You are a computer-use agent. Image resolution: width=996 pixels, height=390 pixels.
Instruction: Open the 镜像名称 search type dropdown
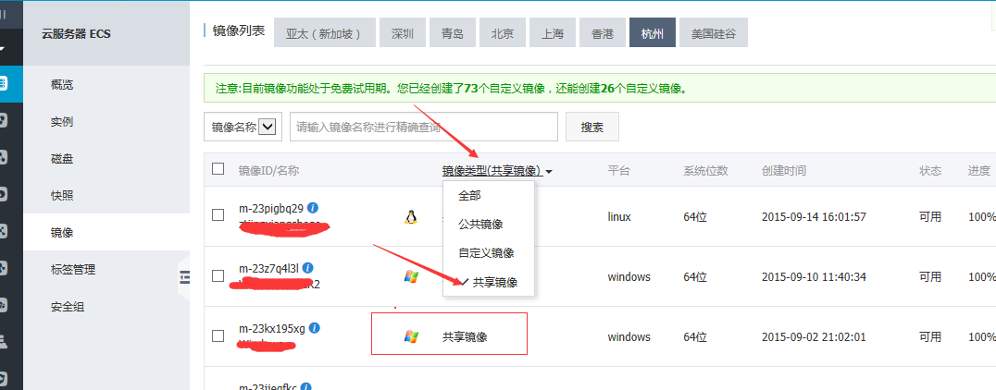pyautogui.click(x=269, y=127)
